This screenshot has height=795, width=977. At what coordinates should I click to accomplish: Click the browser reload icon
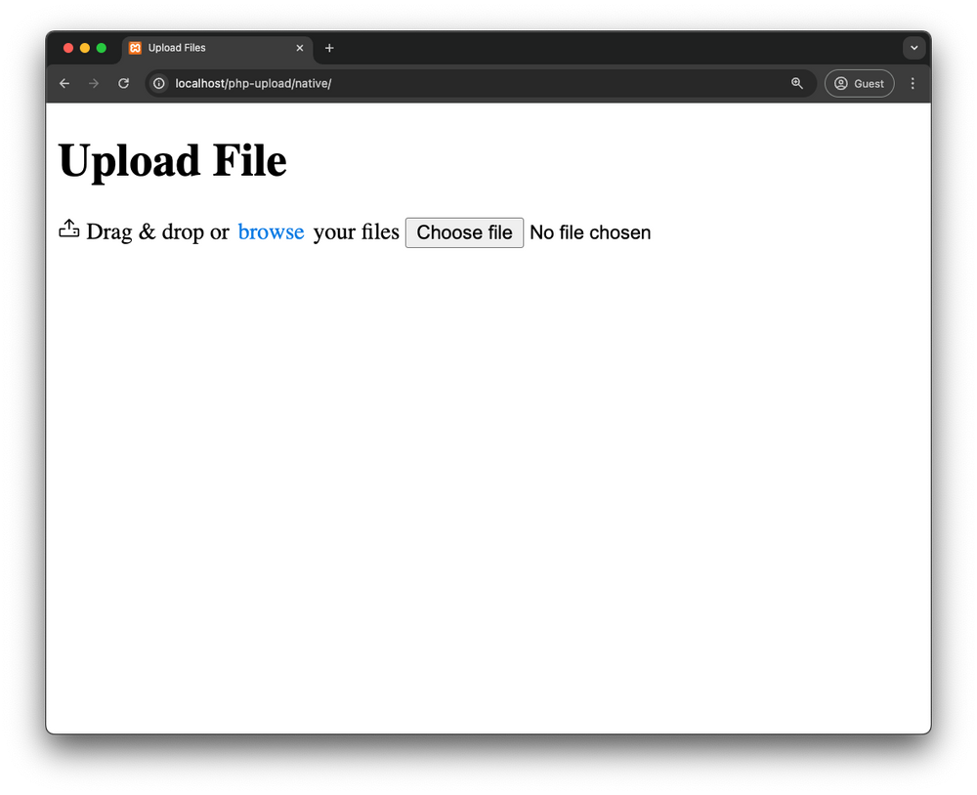[x=123, y=83]
